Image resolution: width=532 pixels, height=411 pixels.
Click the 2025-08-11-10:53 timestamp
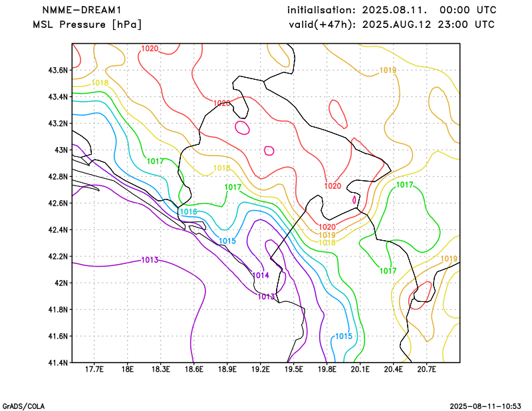[485, 406]
